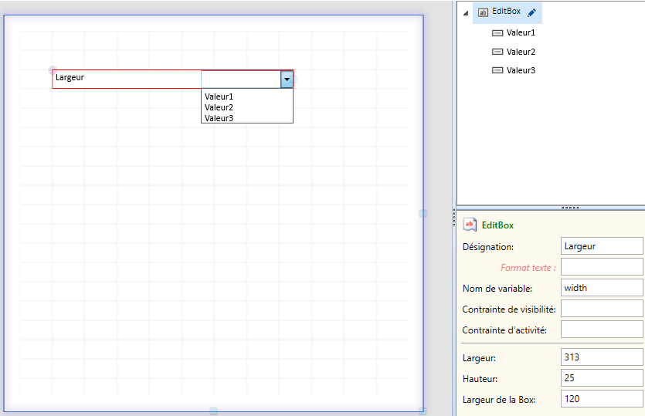Image resolution: width=645 pixels, height=416 pixels.
Task: Click the Contrainte de visibilité field
Action: coord(602,309)
